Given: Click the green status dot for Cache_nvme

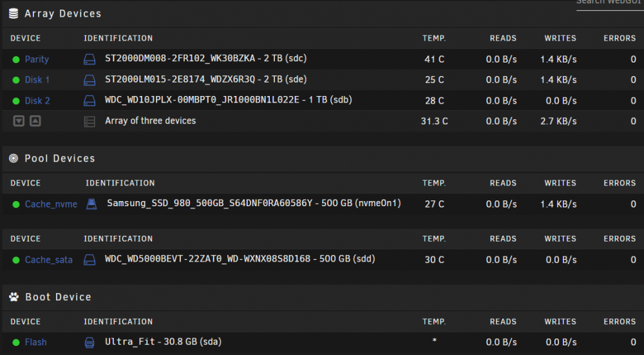Looking at the screenshot, I should tap(16, 204).
